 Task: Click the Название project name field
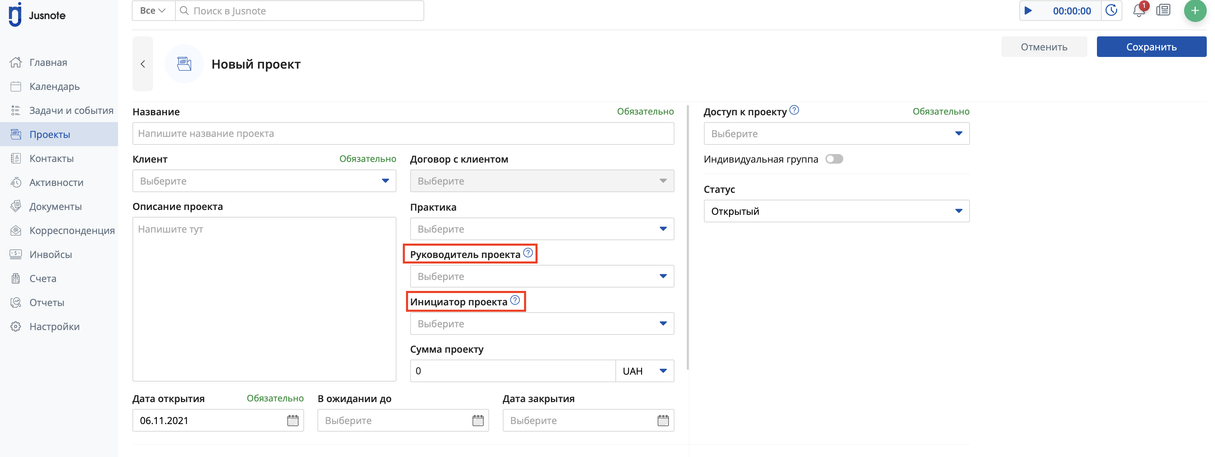click(x=403, y=133)
